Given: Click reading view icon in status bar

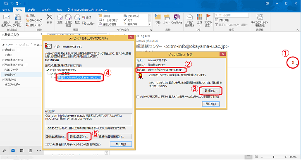Looking at the screenshot, I should tap(256, 157).
